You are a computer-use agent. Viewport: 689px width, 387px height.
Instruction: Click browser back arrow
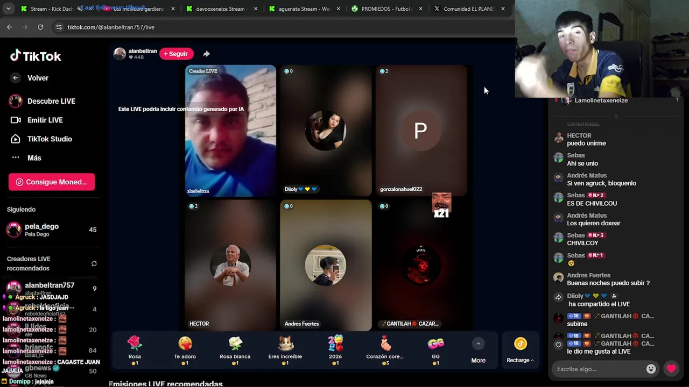[x=10, y=27]
